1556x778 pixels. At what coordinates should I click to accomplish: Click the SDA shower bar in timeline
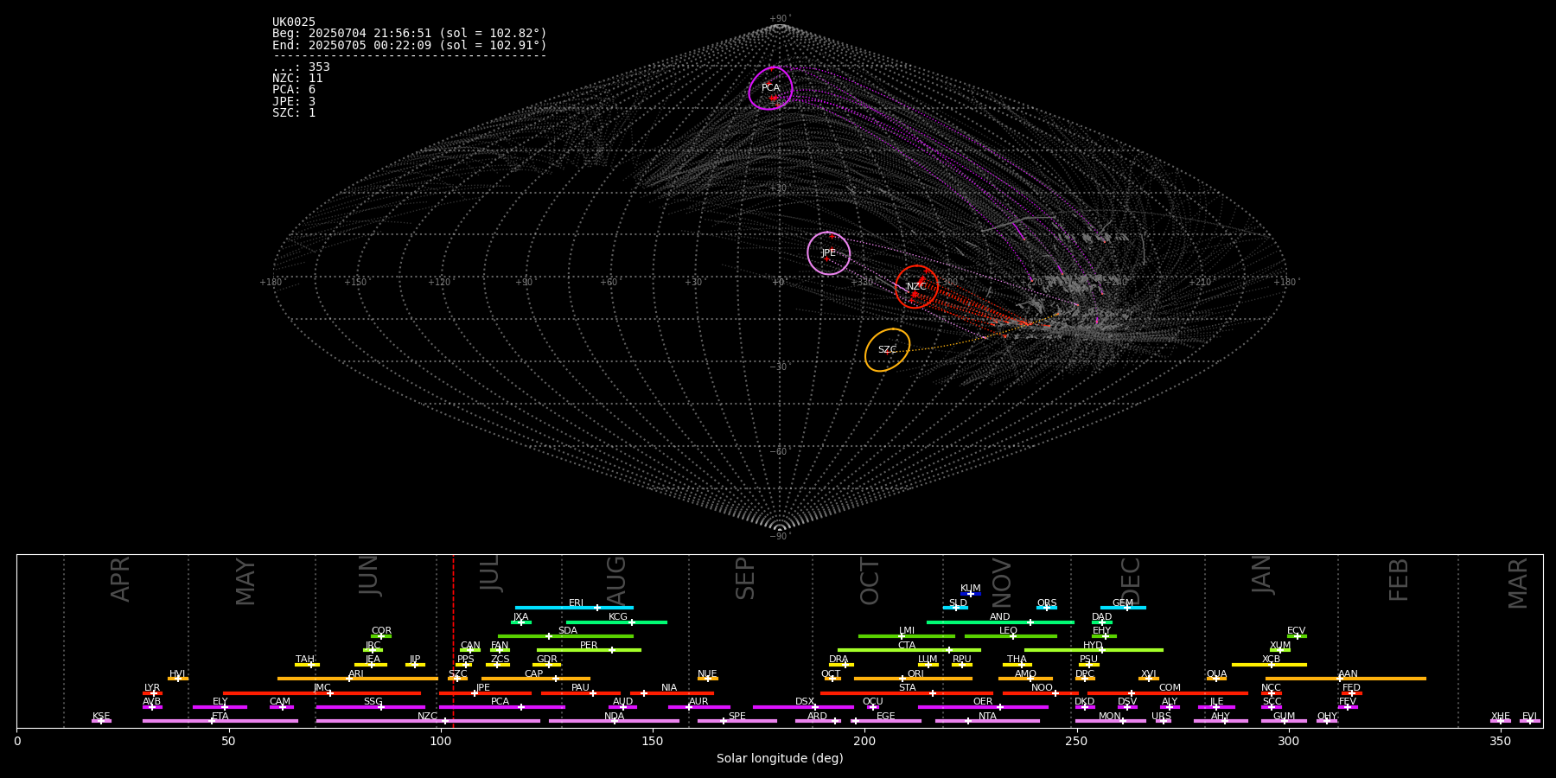point(565,636)
